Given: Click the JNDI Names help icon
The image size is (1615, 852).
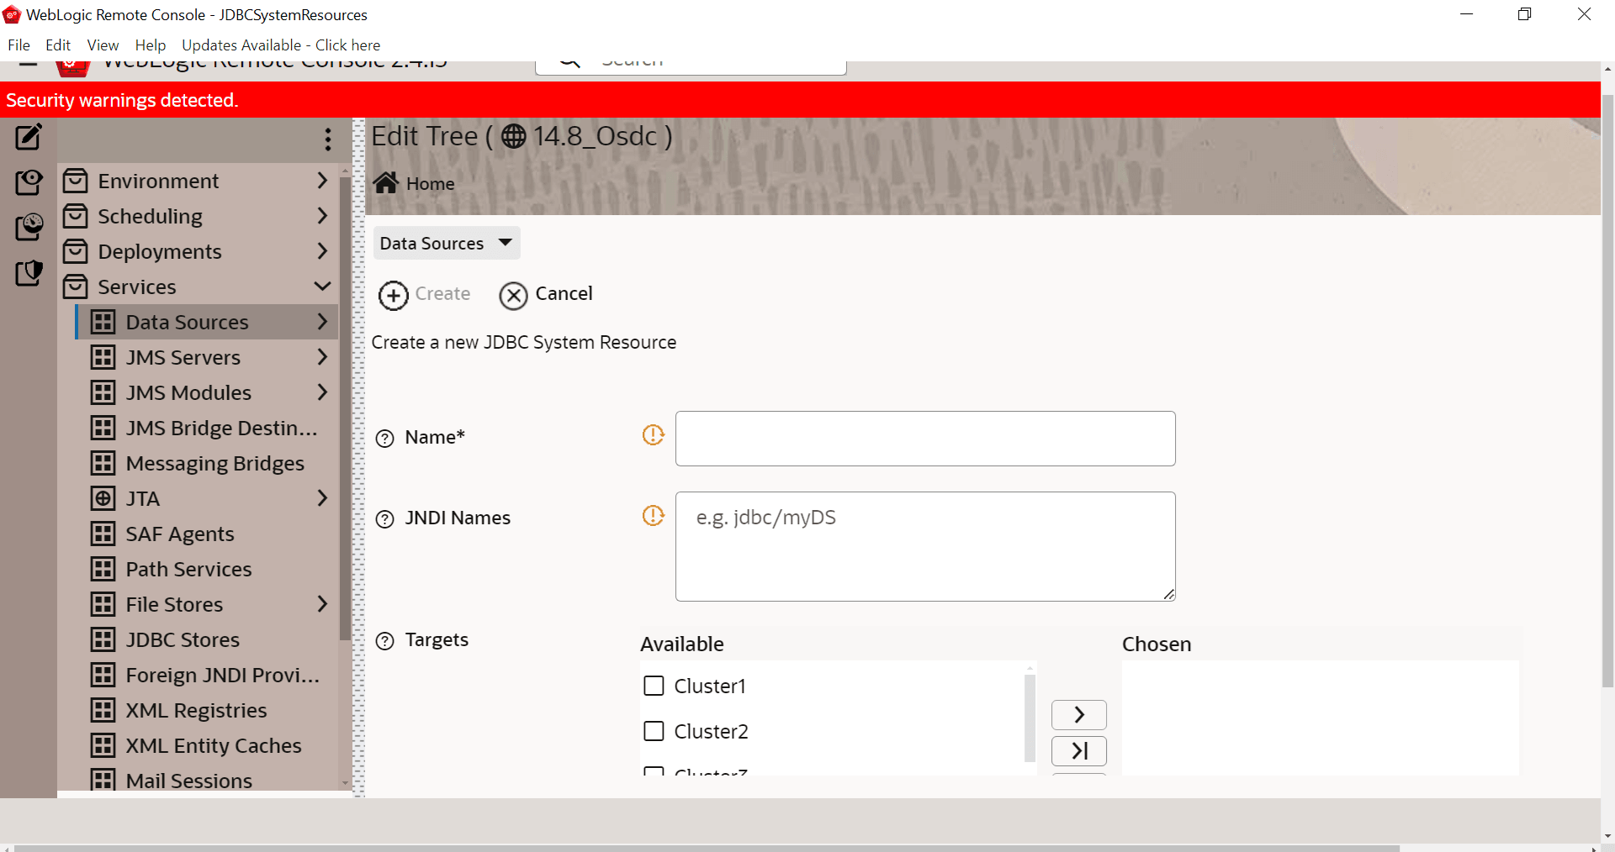Looking at the screenshot, I should click(384, 519).
